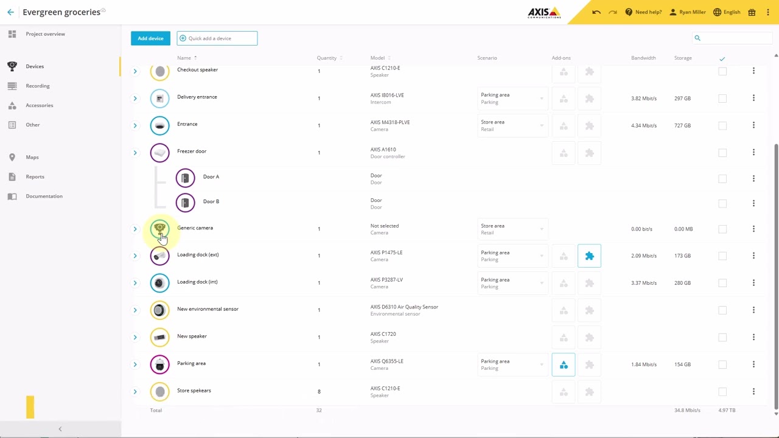Open Entrance scenario Store area dropdown
779x438 pixels.
512,125
